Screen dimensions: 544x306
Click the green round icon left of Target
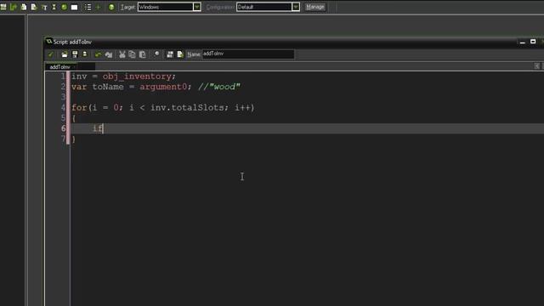pos(111,7)
